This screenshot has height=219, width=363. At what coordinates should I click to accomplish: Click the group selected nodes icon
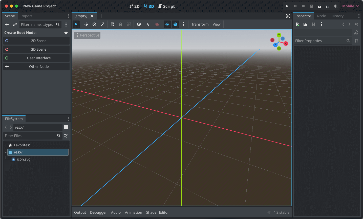[x=129, y=24]
